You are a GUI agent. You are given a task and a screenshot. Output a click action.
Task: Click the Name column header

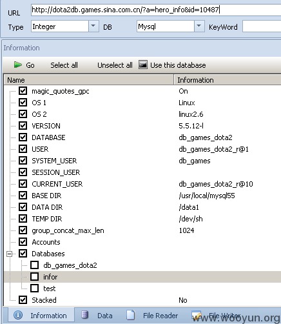(x=89, y=80)
